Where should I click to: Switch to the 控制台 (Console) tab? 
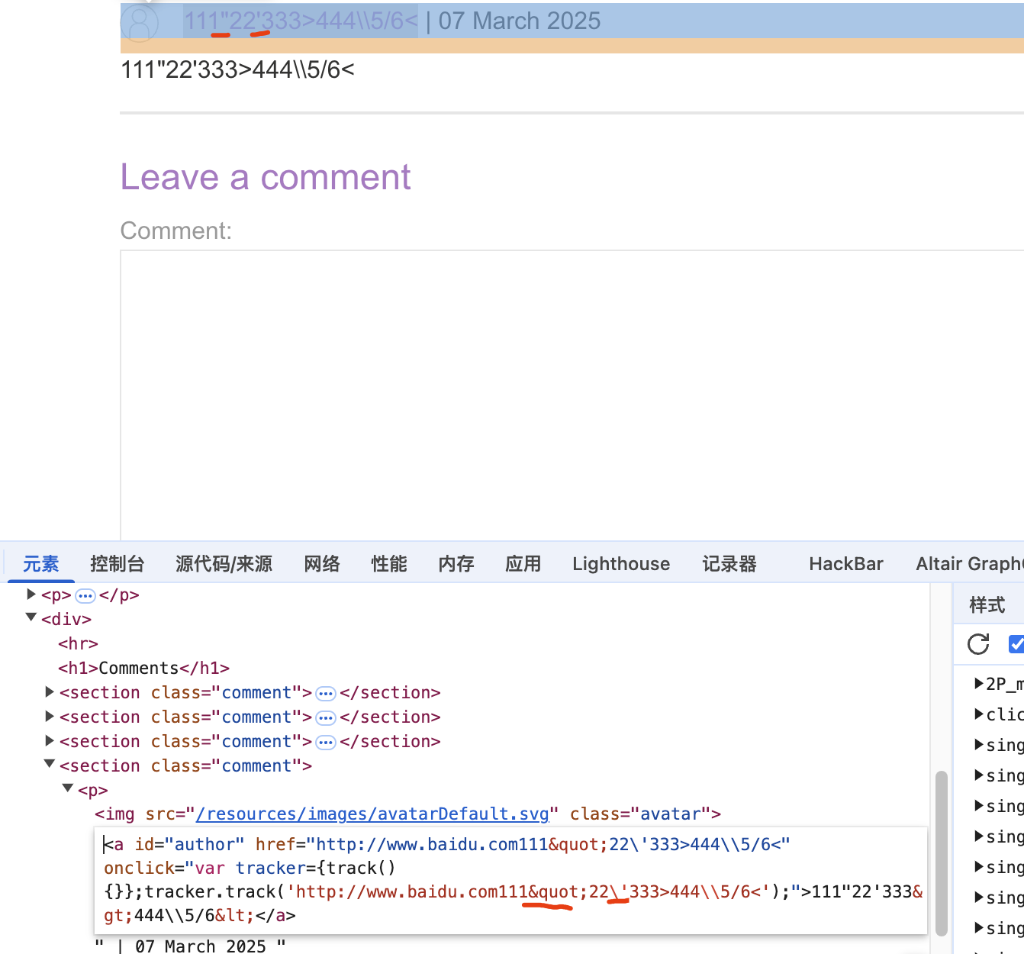tap(117, 564)
